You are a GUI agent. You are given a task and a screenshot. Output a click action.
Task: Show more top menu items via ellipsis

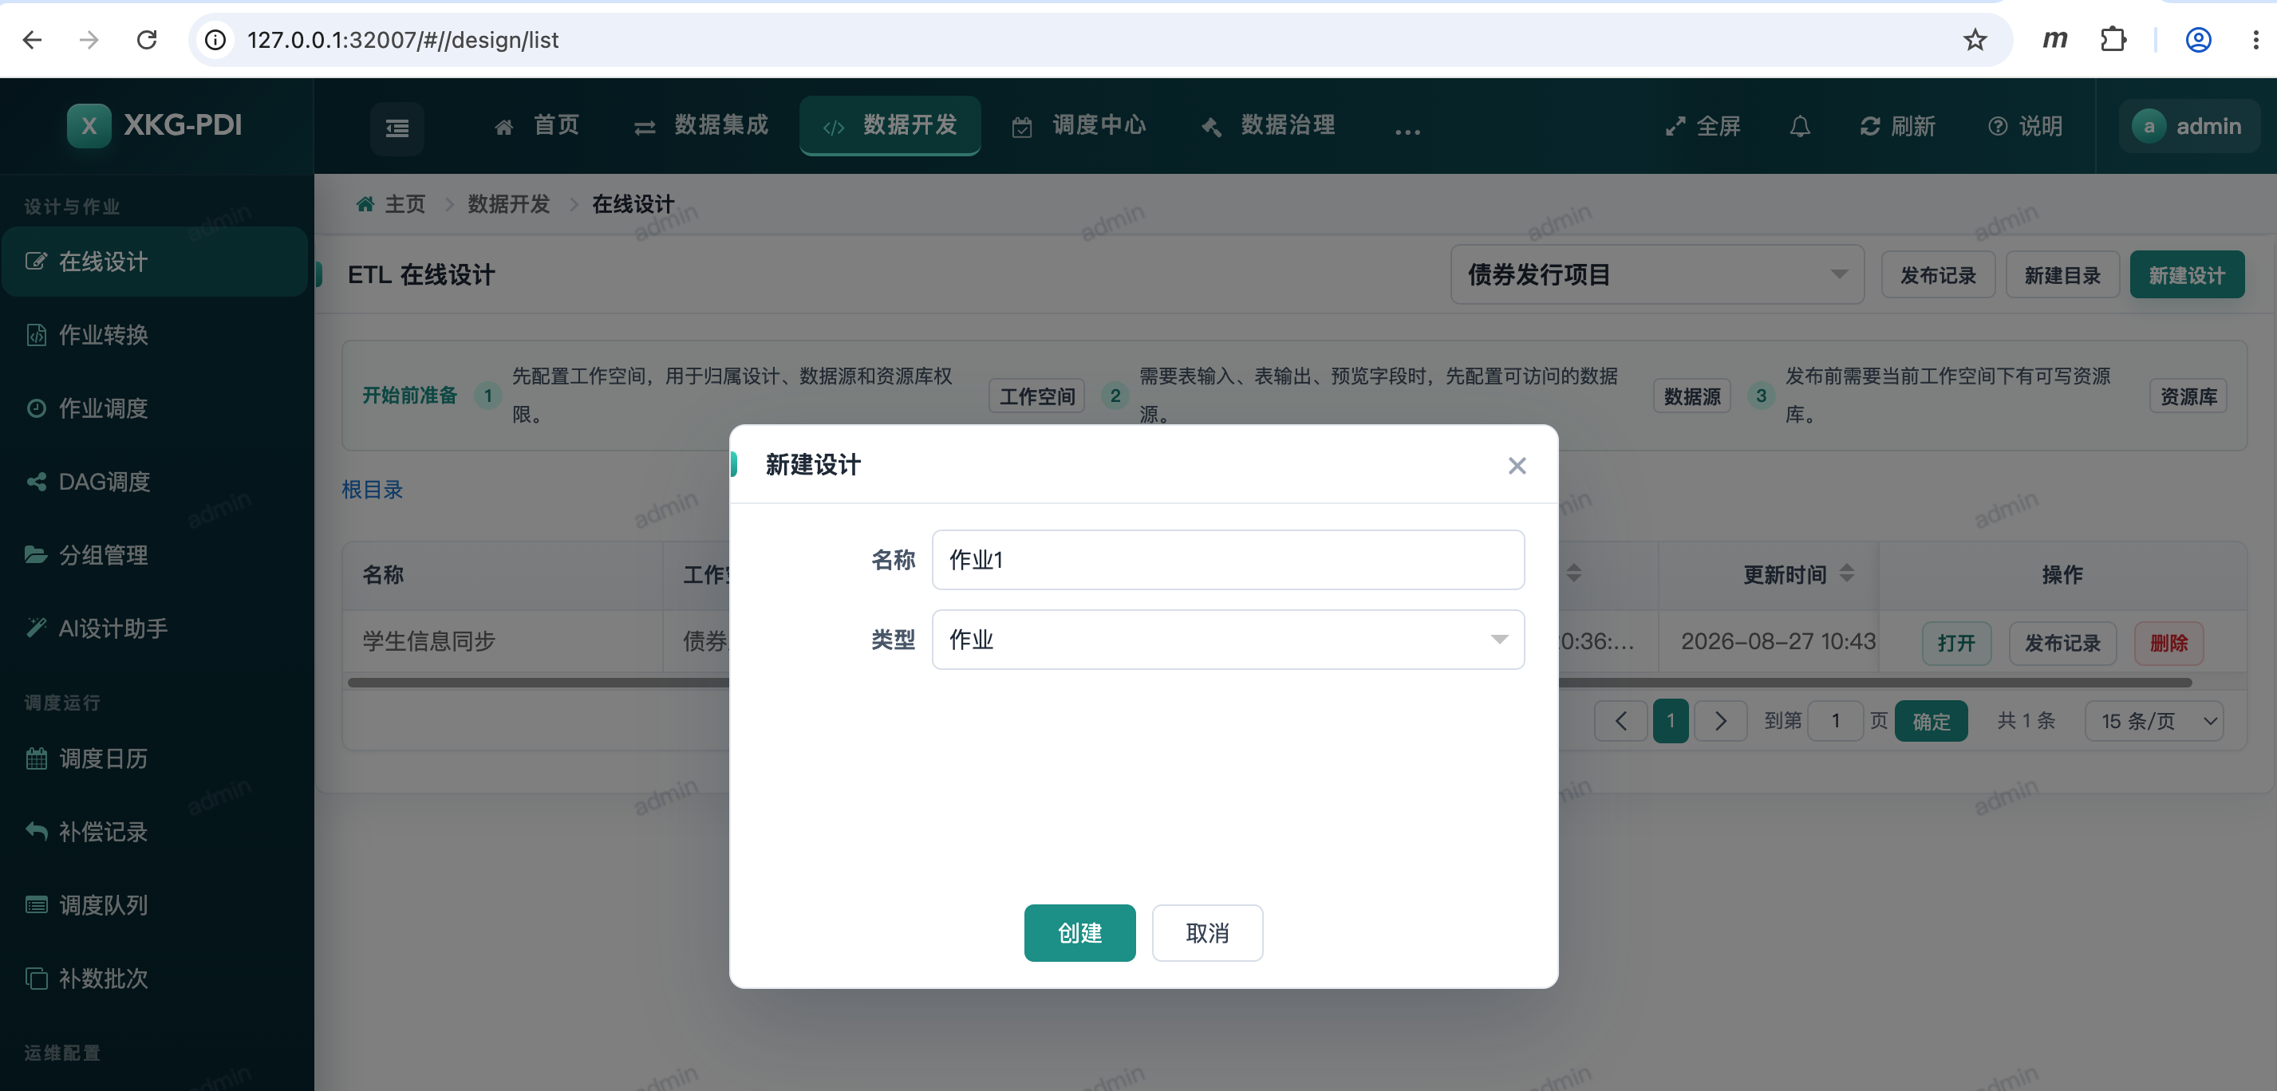(1407, 131)
